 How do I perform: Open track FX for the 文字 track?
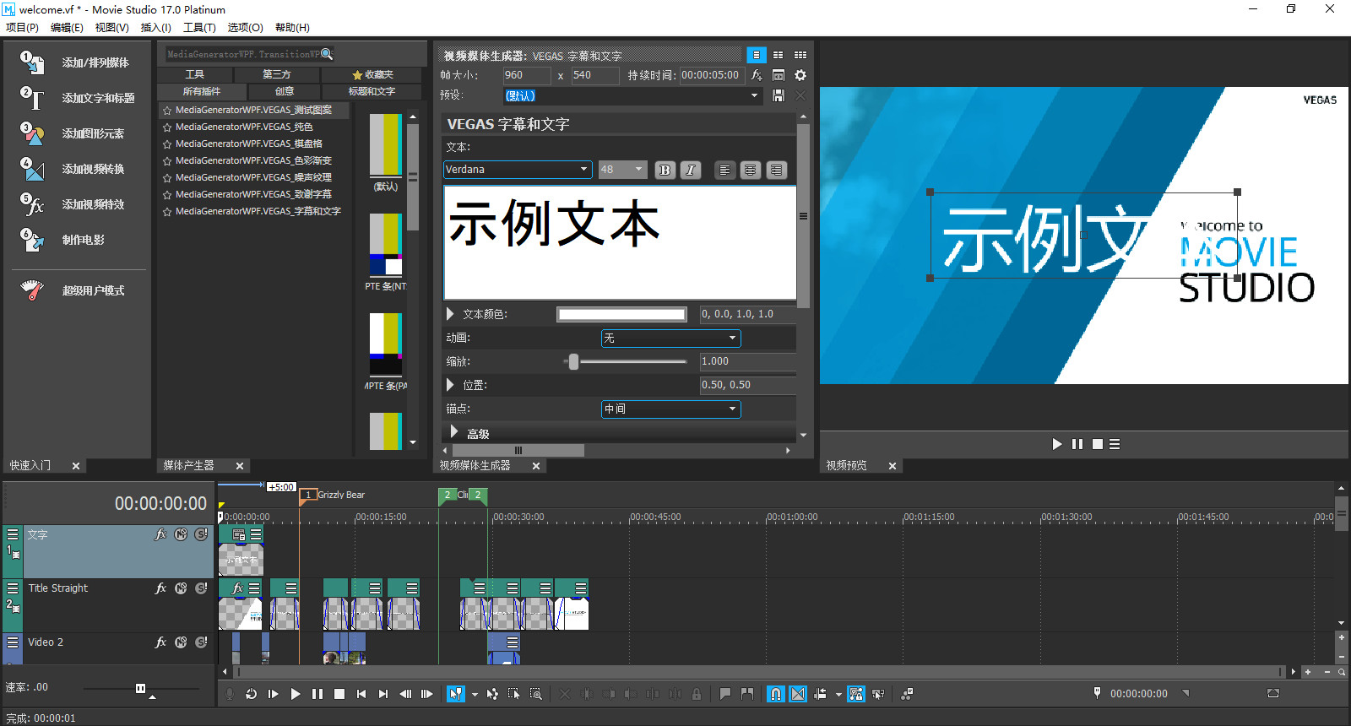pyautogui.click(x=160, y=534)
